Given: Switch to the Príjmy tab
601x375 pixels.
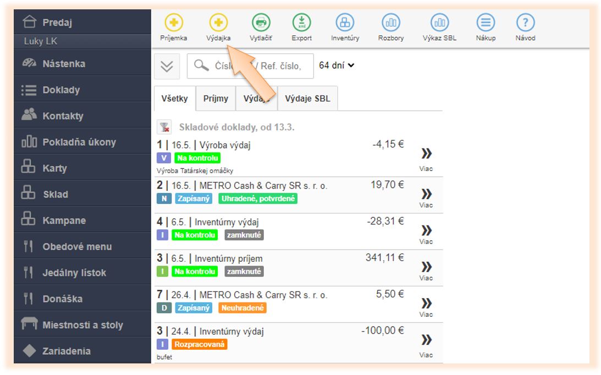Looking at the screenshot, I should click(x=216, y=99).
